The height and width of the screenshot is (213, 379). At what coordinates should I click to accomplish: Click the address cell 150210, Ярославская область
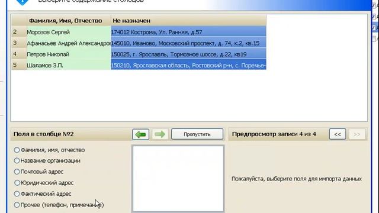click(x=188, y=65)
